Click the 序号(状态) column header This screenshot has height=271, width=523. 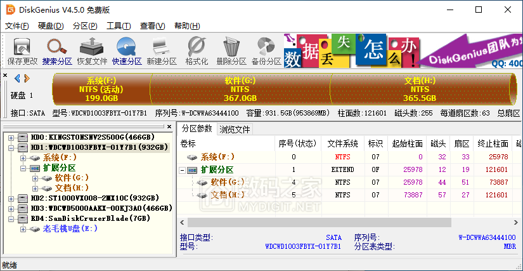[297, 143]
